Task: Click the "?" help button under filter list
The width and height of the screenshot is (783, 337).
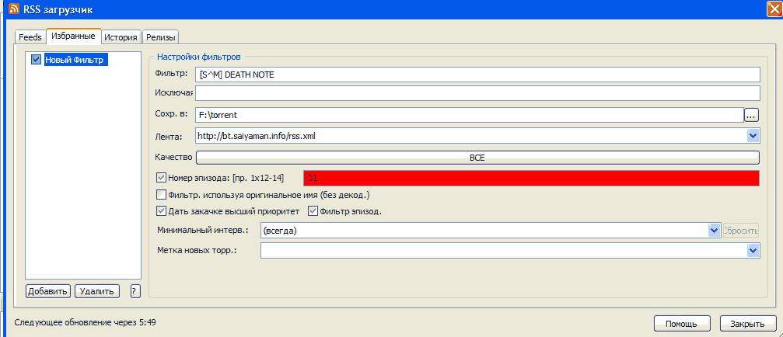Action: (135, 291)
